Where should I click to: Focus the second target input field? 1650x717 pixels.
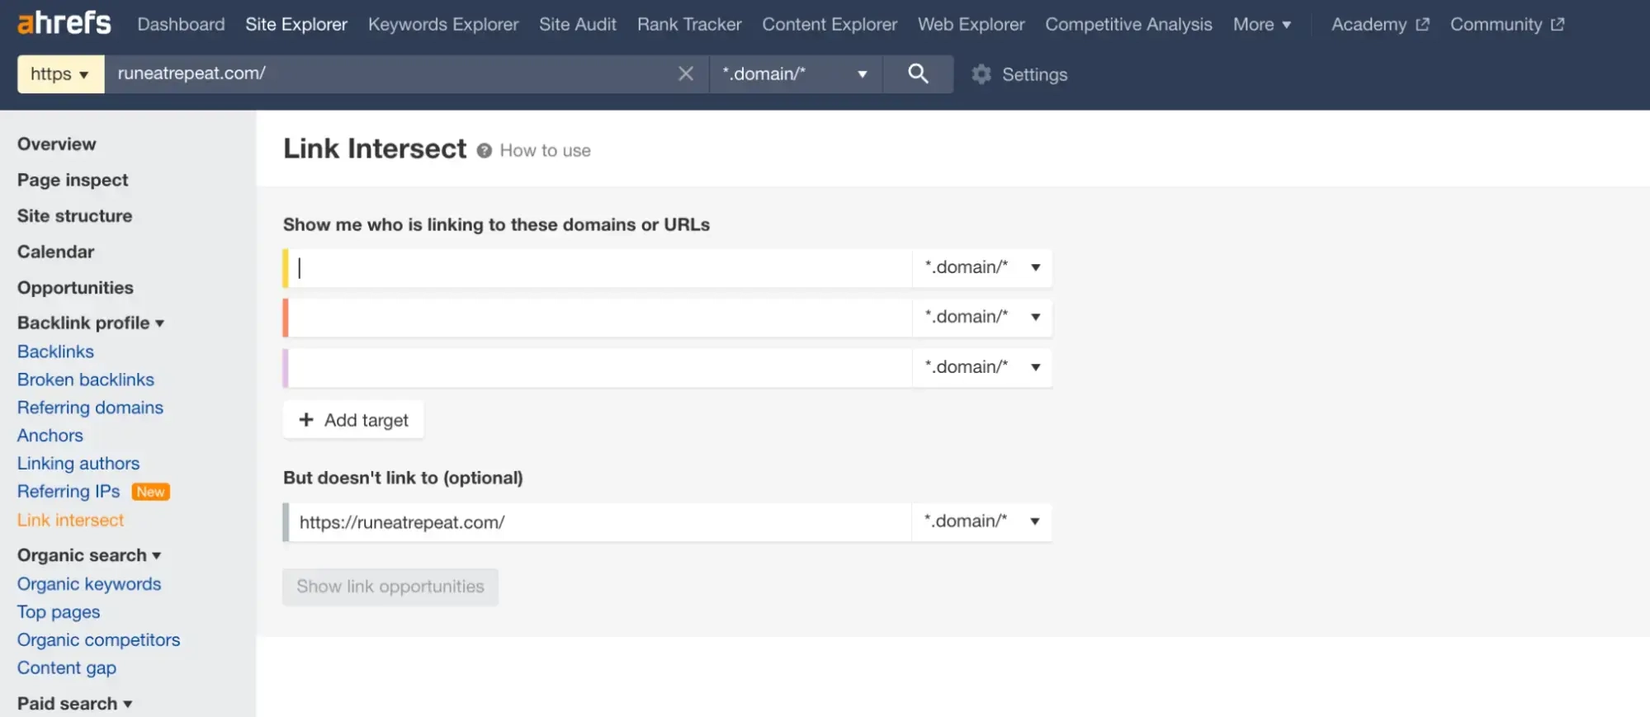pyautogui.click(x=599, y=318)
